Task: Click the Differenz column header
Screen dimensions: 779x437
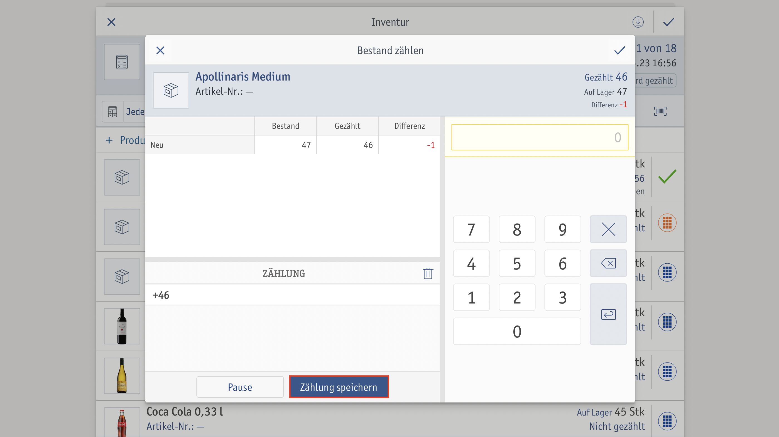Action: pyautogui.click(x=409, y=126)
